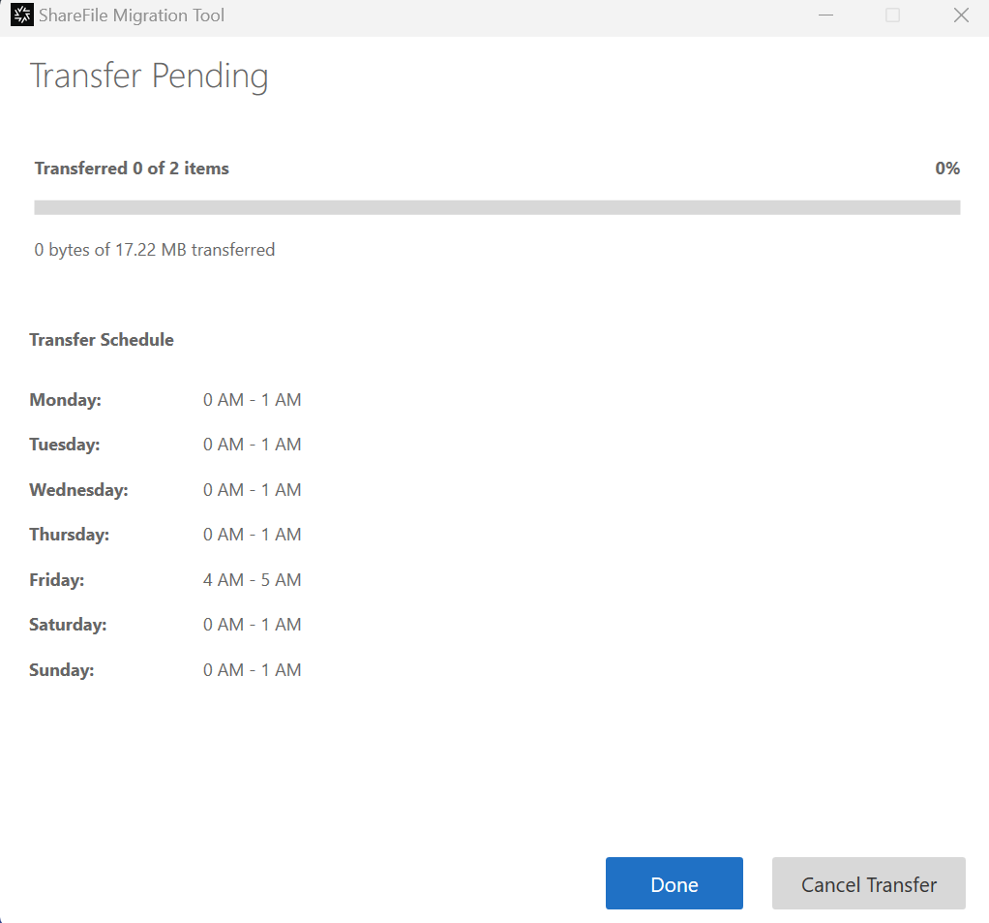This screenshot has height=923, width=989.
Task: Click Thursday's 0 AM - 1 AM time
Action: click(253, 535)
